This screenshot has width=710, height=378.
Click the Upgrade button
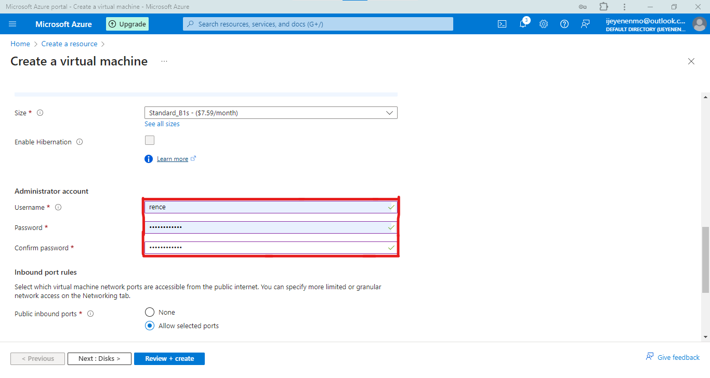click(127, 24)
